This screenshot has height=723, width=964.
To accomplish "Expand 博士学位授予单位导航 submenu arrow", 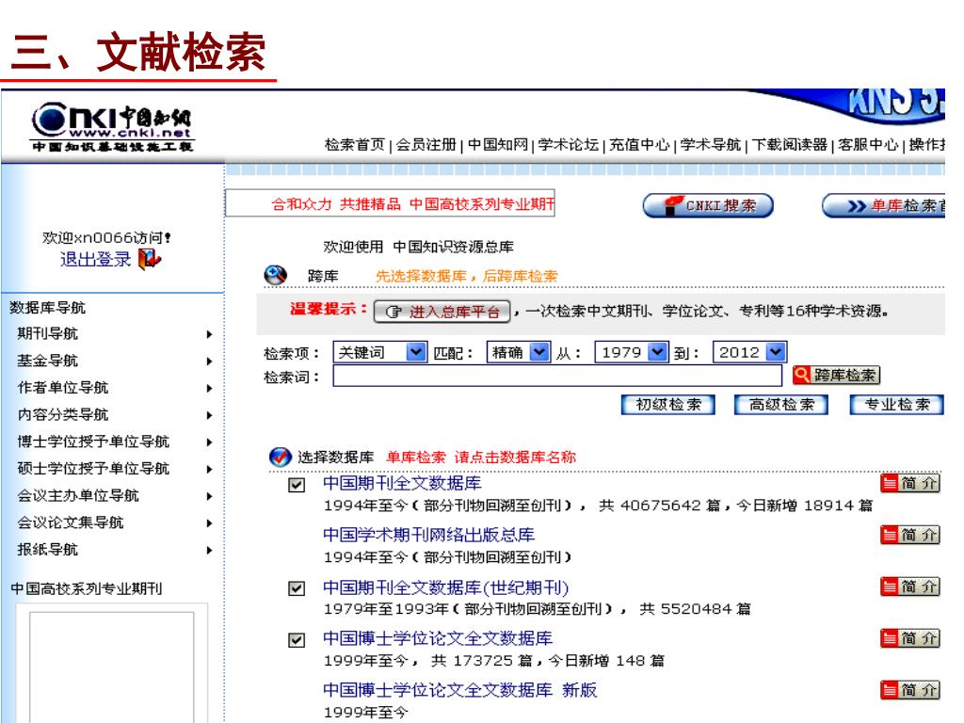I will [x=209, y=442].
